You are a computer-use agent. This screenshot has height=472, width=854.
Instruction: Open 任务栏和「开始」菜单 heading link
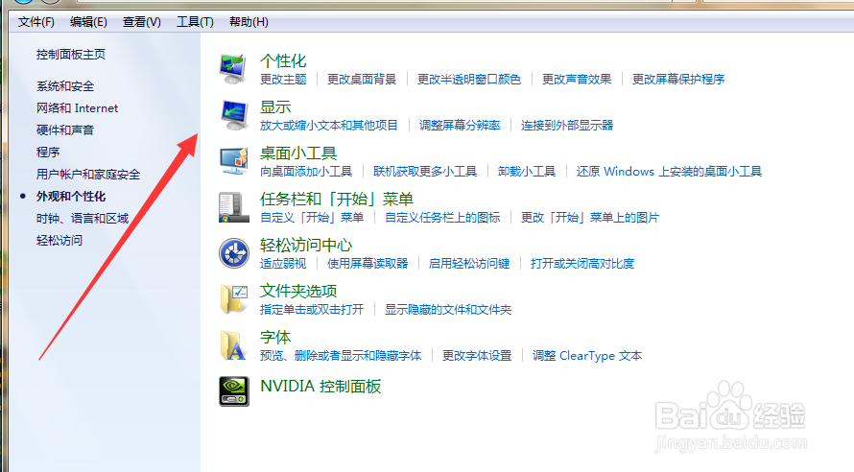pos(337,200)
